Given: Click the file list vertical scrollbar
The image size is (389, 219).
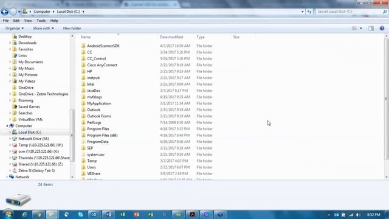Looking at the screenshot, I should 387,99.
